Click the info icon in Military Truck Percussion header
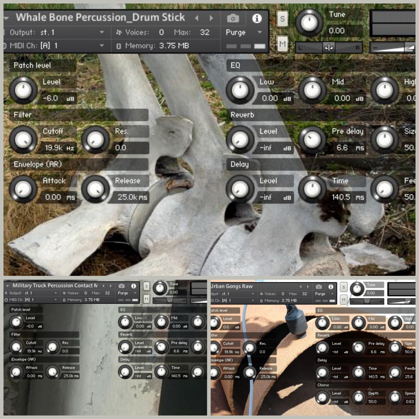This screenshot has height=419, width=419. click(x=133, y=286)
